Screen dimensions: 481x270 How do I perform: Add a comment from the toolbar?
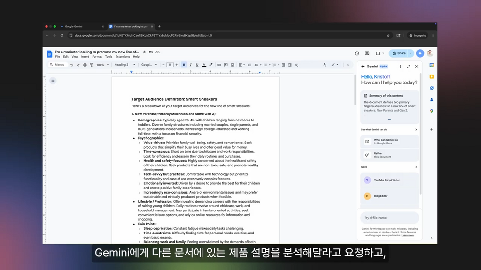[x=226, y=65]
